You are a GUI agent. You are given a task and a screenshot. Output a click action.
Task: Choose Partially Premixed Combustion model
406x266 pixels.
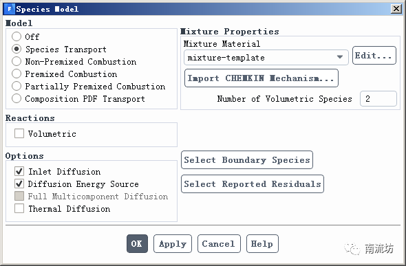17,86
